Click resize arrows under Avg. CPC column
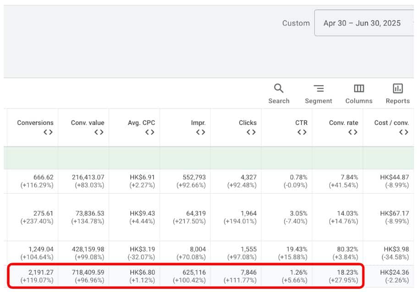 pyautogui.click(x=149, y=132)
